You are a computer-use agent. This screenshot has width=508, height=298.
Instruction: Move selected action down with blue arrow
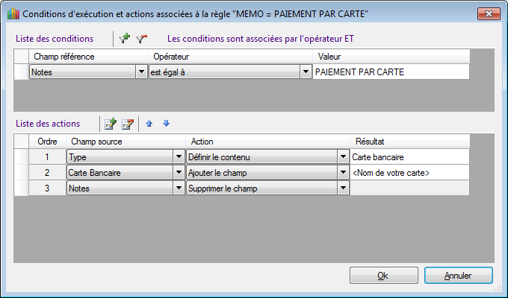[x=166, y=124]
